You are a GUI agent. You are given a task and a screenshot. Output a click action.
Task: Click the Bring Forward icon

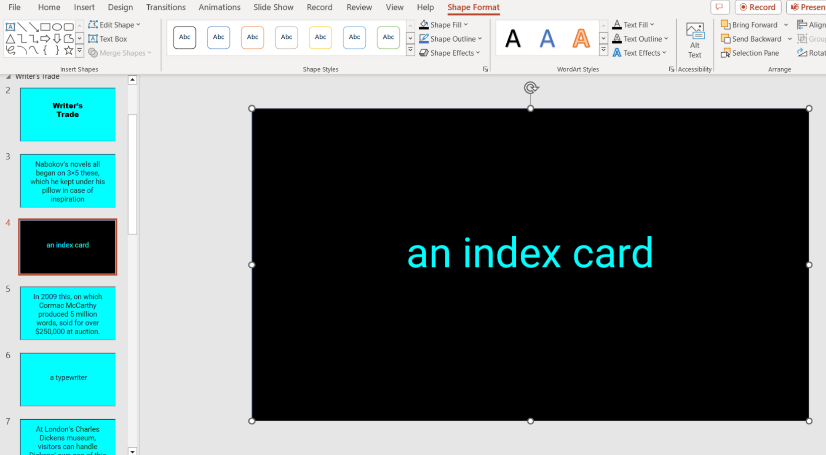[x=725, y=25]
